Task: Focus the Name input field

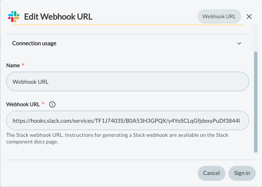Action: click(127, 82)
